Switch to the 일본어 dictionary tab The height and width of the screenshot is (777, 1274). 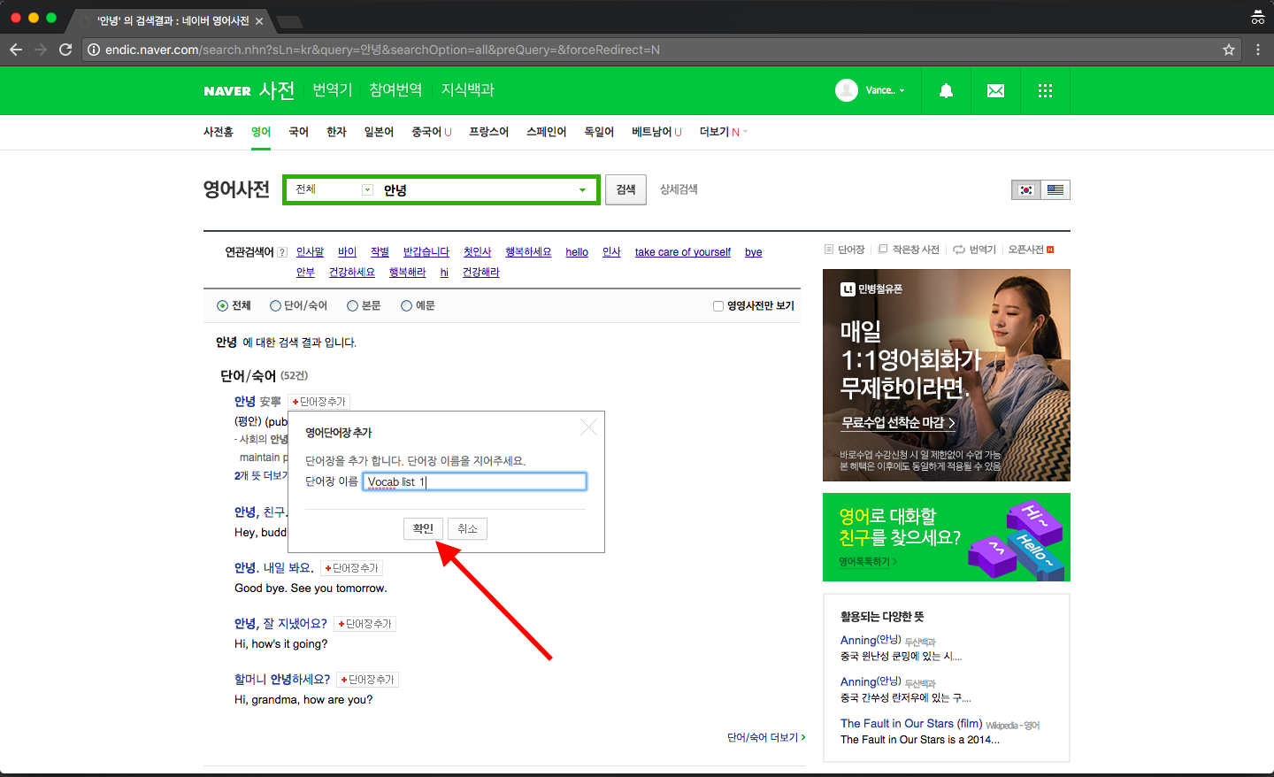tap(379, 132)
